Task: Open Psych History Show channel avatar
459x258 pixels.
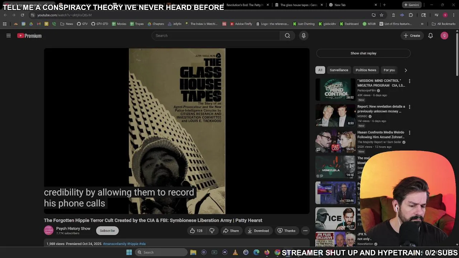Action: (x=48, y=230)
